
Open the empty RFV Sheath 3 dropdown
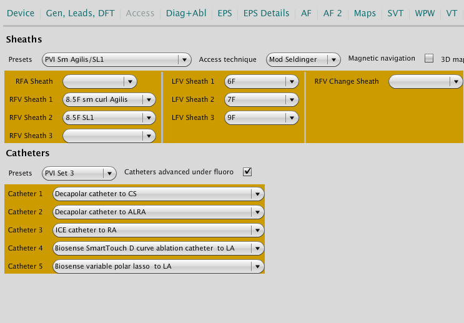(109, 136)
